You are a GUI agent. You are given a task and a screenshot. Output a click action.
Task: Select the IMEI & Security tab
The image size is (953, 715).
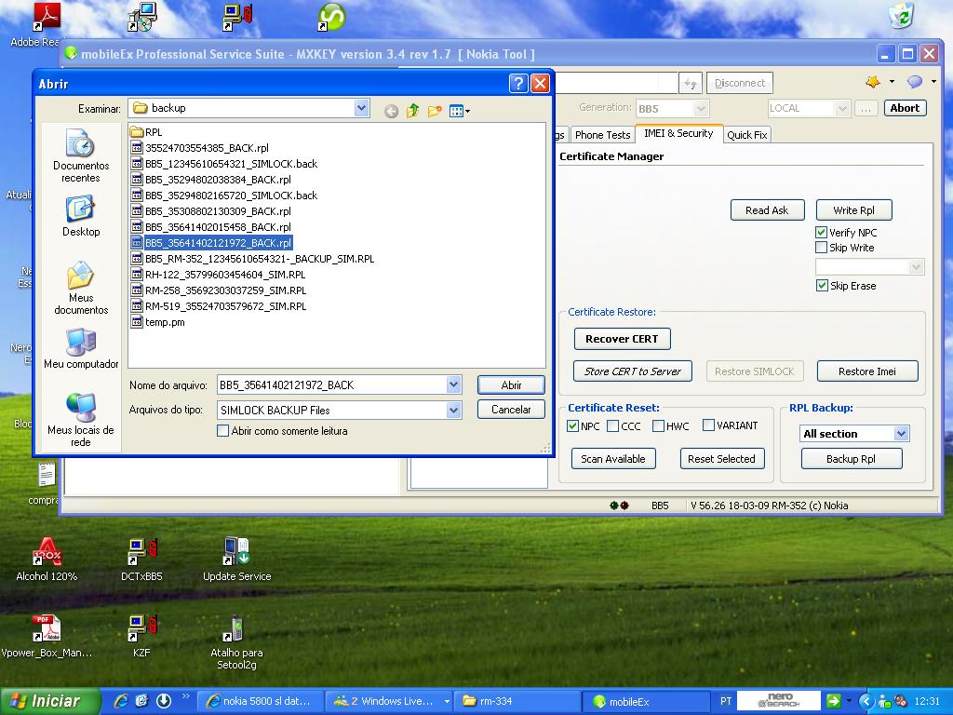678,133
